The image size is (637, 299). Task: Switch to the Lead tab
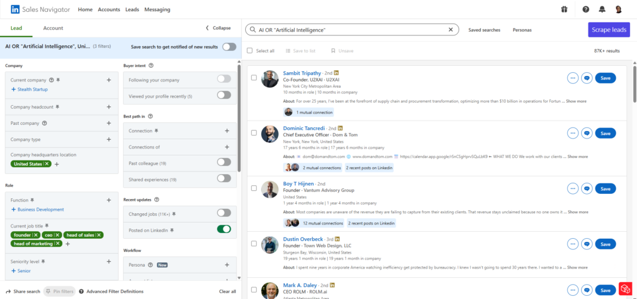(x=16, y=28)
